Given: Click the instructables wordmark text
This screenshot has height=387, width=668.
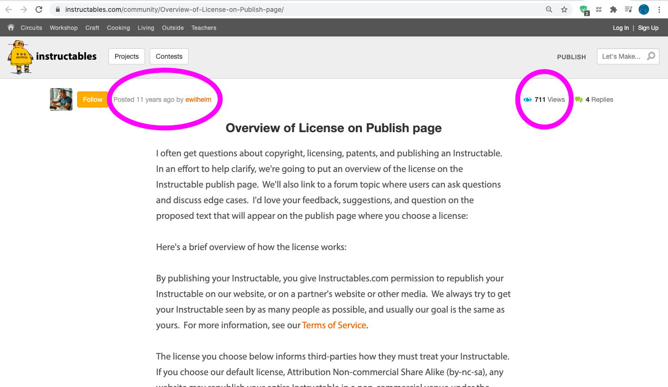Looking at the screenshot, I should [66, 56].
